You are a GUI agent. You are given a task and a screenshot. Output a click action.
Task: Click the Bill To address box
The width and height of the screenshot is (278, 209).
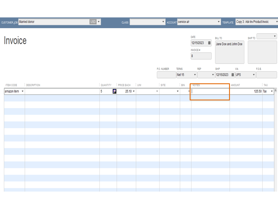tap(230, 52)
